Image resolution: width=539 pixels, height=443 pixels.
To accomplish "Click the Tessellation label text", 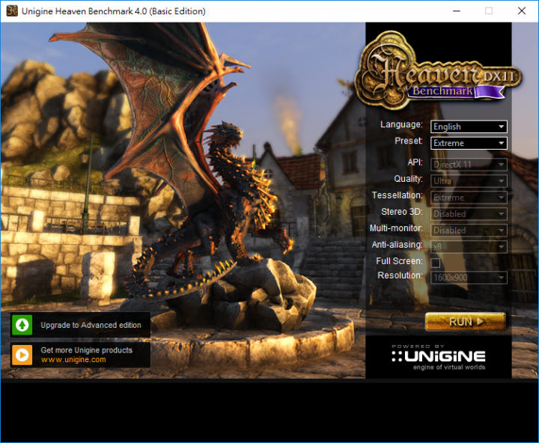I will click(397, 195).
